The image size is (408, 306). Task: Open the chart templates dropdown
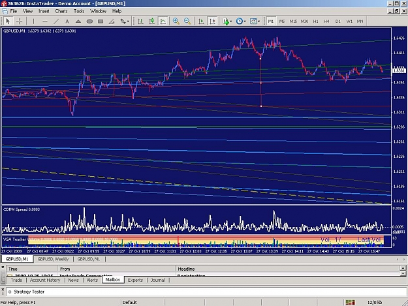point(255,22)
